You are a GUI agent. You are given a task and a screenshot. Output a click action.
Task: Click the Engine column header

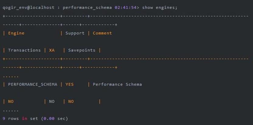[x=16, y=33]
